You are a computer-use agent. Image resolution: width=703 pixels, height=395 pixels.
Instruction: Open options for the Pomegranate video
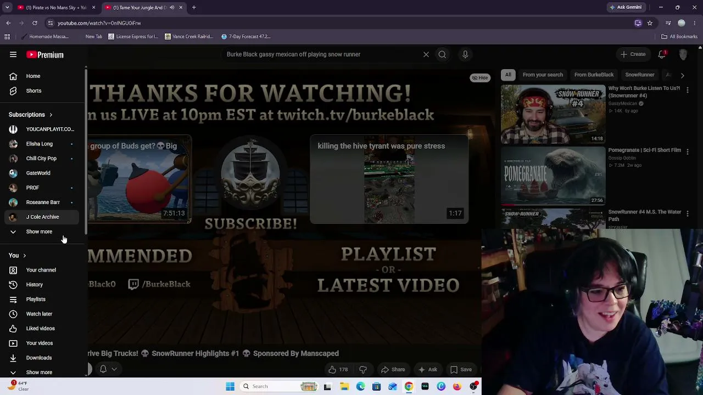click(688, 151)
